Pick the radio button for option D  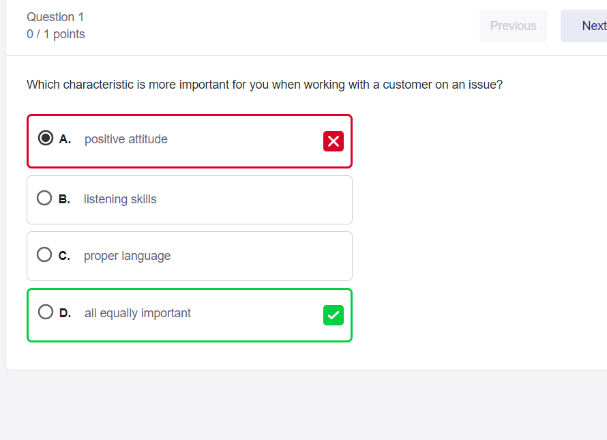45,312
